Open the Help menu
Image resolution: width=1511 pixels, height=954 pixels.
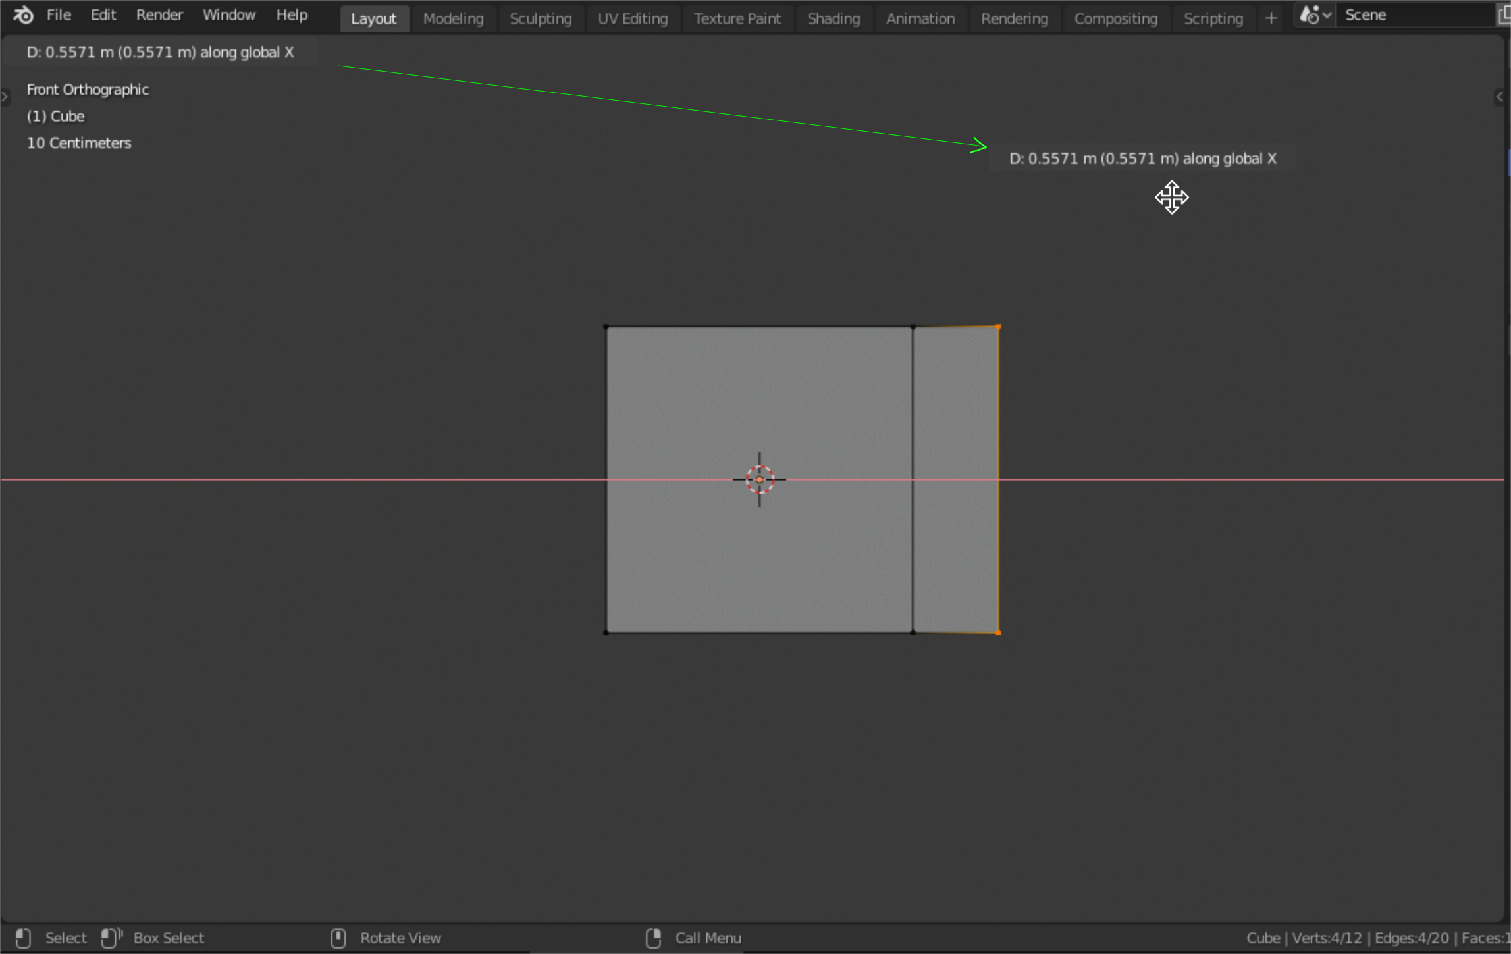pyautogui.click(x=292, y=14)
